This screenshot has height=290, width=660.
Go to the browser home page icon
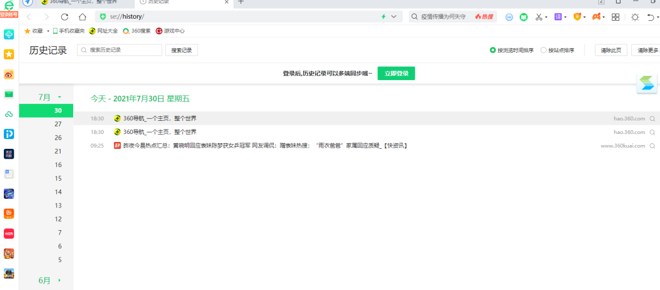[82, 17]
